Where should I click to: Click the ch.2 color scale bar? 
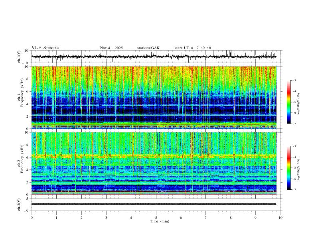[289, 168]
